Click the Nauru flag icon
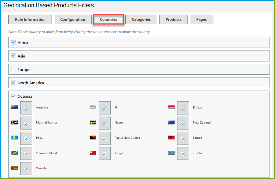 point(93,122)
